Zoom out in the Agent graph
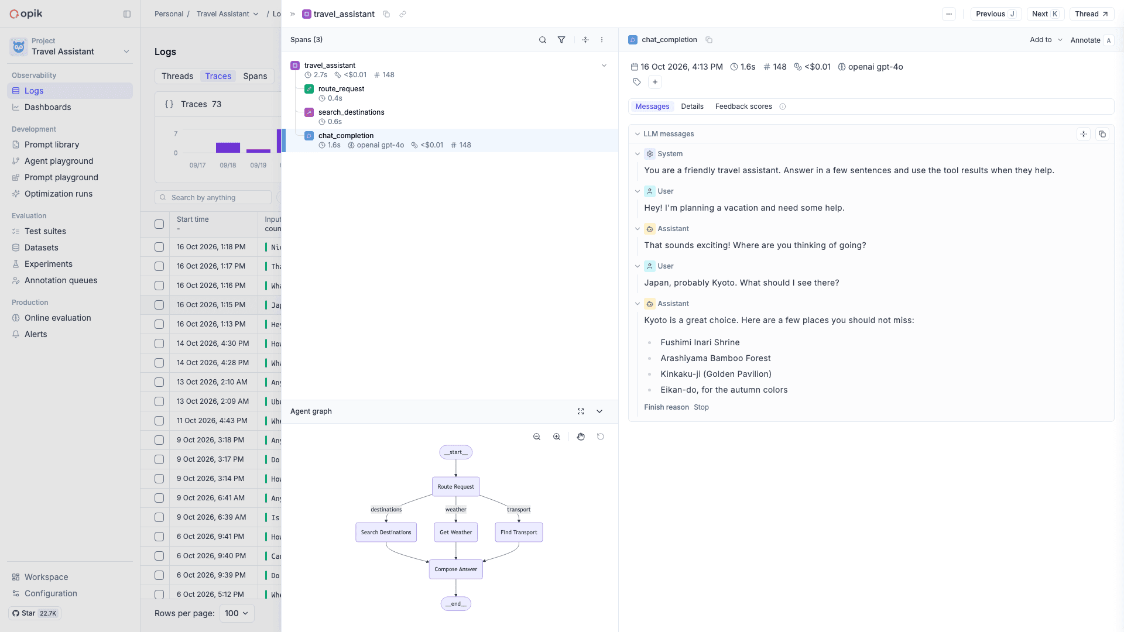This screenshot has width=1124, height=632. (537, 437)
